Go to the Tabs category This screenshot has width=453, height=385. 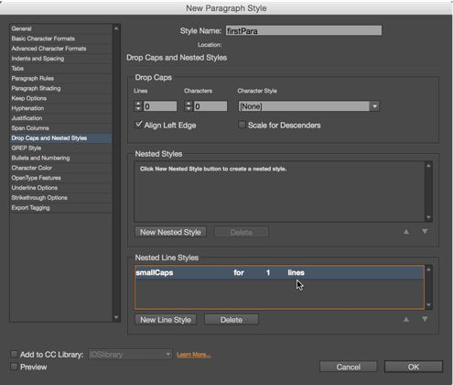point(61,69)
